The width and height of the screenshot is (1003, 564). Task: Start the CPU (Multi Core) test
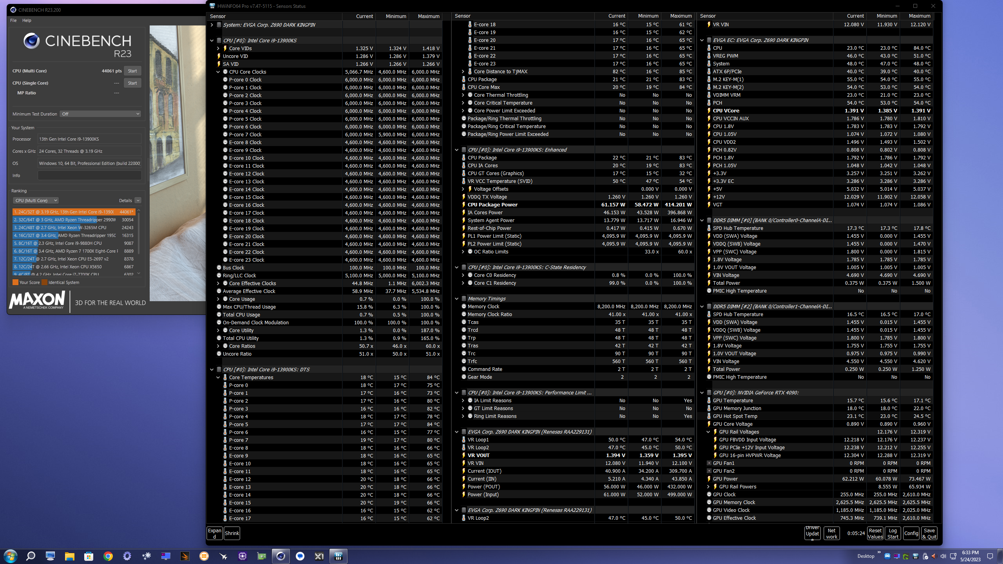coord(132,71)
